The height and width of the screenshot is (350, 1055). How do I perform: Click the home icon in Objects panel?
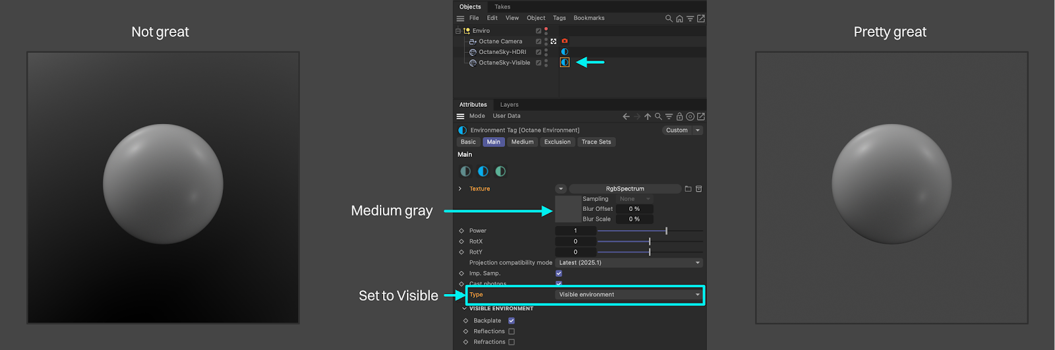coord(679,18)
